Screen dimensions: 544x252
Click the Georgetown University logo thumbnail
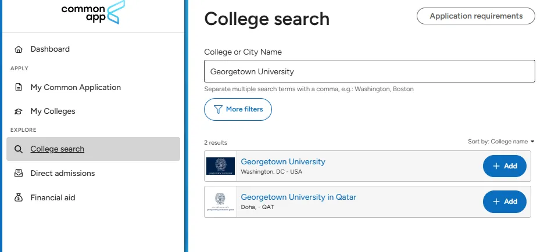coord(220,166)
